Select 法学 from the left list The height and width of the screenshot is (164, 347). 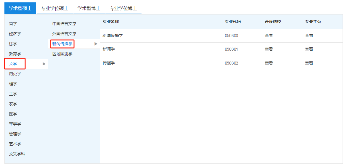(13, 44)
